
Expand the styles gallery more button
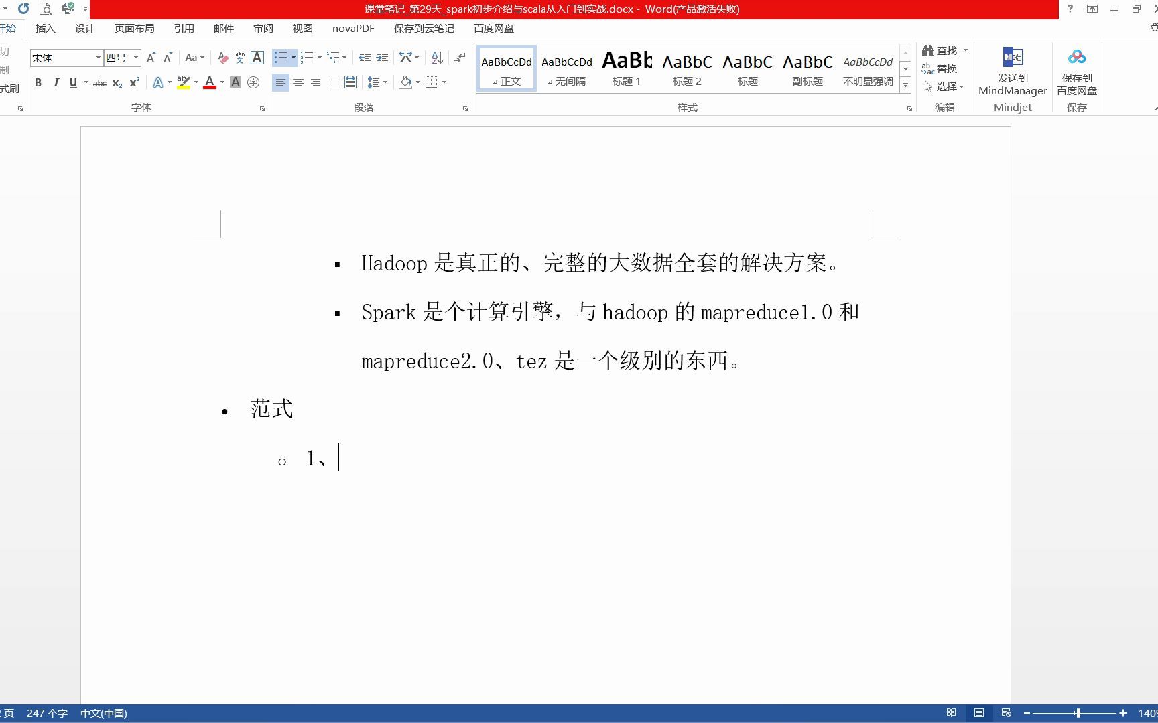click(905, 85)
